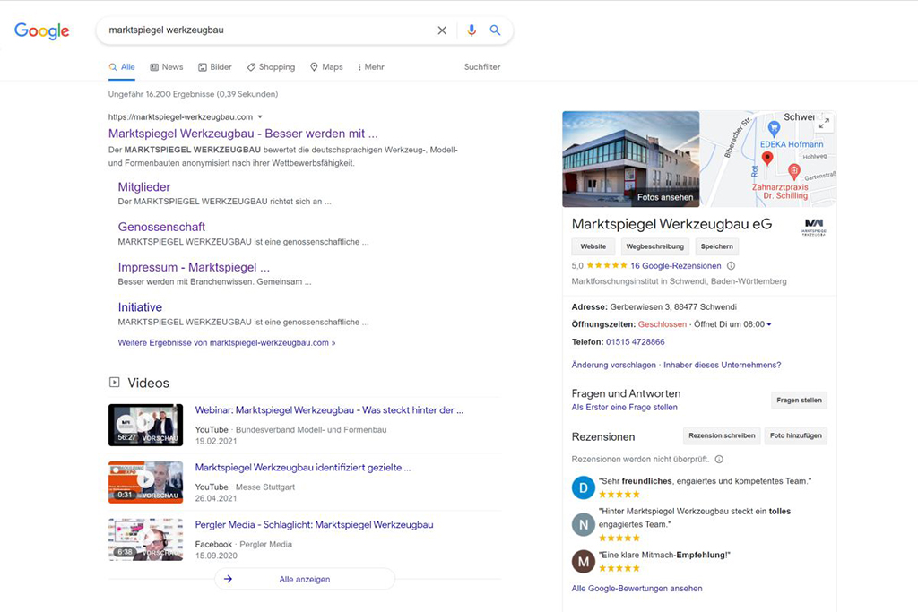Click the gray 'N' reviewer avatar
This screenshot has height=612, width=918.
point(583,525)
